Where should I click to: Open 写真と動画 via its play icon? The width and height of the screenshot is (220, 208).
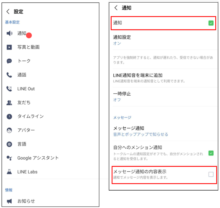9,47
